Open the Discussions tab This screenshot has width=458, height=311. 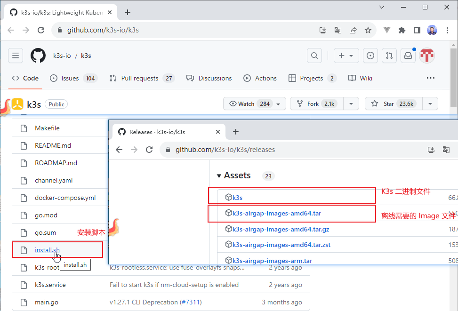click(x=209, y=78)
